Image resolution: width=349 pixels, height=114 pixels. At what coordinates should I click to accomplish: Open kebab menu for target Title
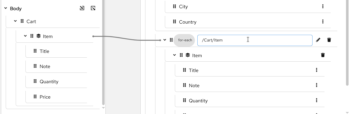(317, 70)
